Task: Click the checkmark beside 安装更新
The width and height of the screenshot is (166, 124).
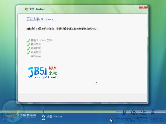Action: 28,52
